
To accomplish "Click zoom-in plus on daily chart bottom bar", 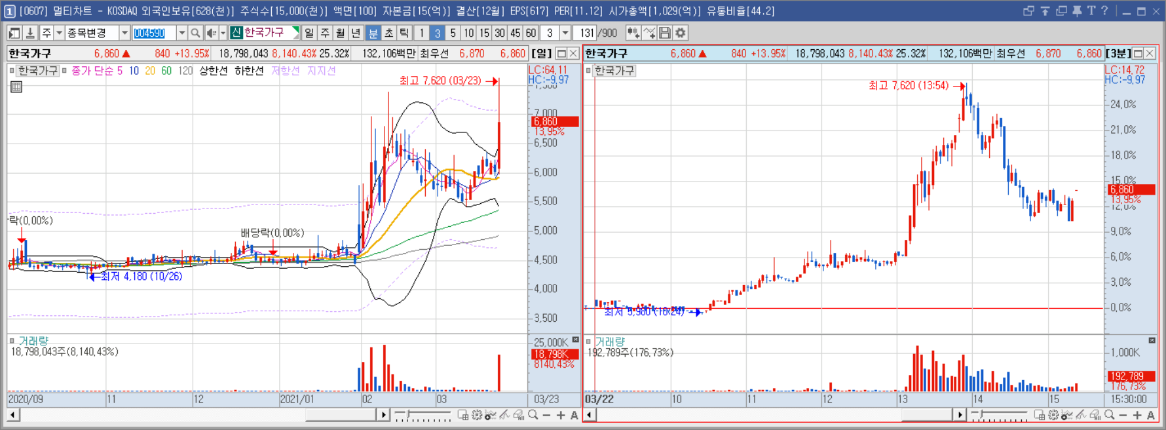I will tap(561, 415).
